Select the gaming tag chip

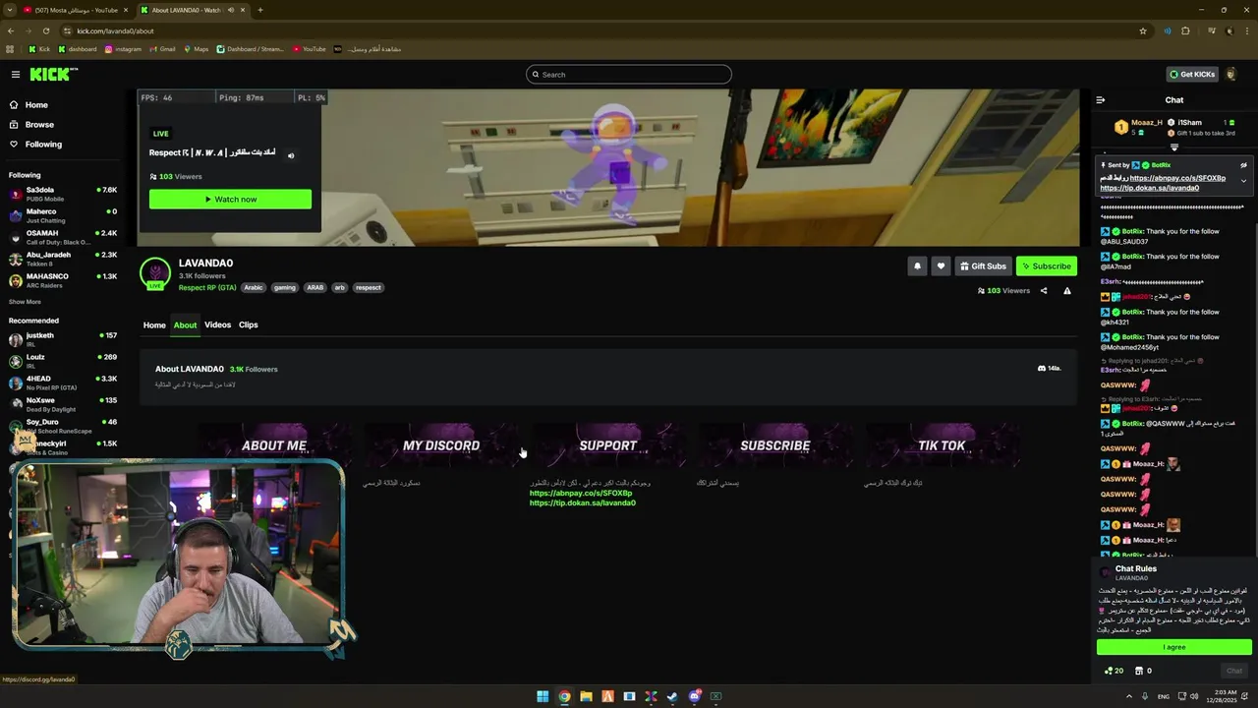(x=285, y=288)
